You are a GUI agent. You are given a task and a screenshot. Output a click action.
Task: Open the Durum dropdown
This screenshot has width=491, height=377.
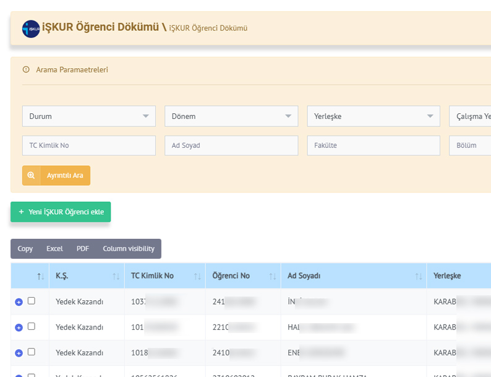(89, 116)
